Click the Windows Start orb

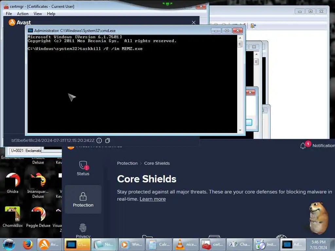(9, 244)
